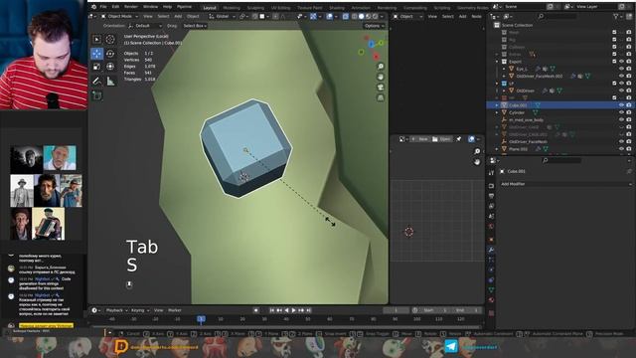Screen dimensions: 636x358
Task: Activate the Move tool
Action: pos(97,54)
